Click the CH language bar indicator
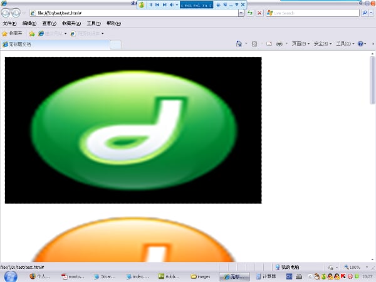Viewport: 376px width, 282px height. 289,276
